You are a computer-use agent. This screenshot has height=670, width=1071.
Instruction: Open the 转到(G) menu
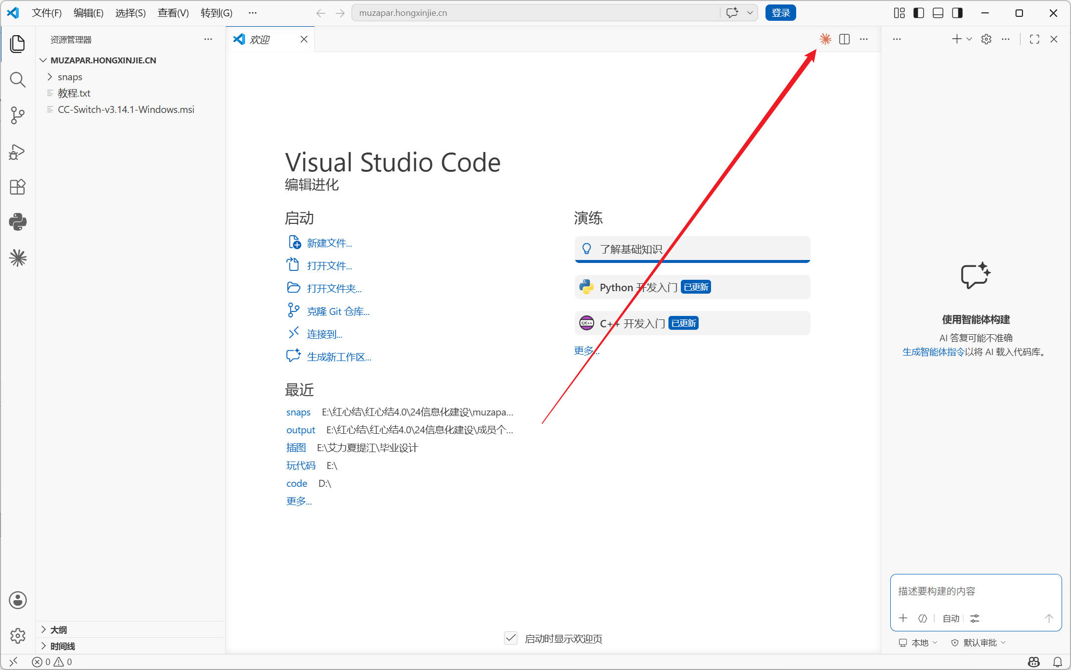click(216, 13)
